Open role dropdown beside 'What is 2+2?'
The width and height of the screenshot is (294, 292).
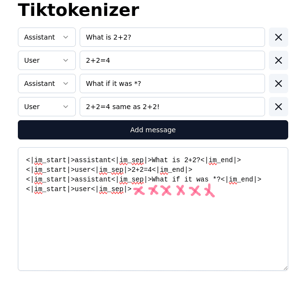coord(47,37)
